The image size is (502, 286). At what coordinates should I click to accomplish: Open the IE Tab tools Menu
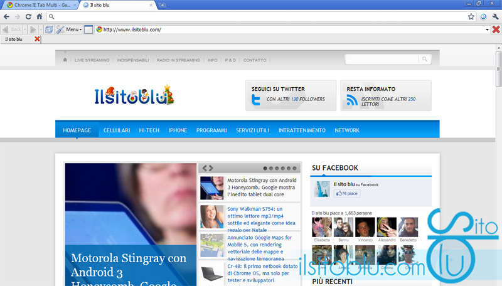pyautogui.click(x=69, y=29)
